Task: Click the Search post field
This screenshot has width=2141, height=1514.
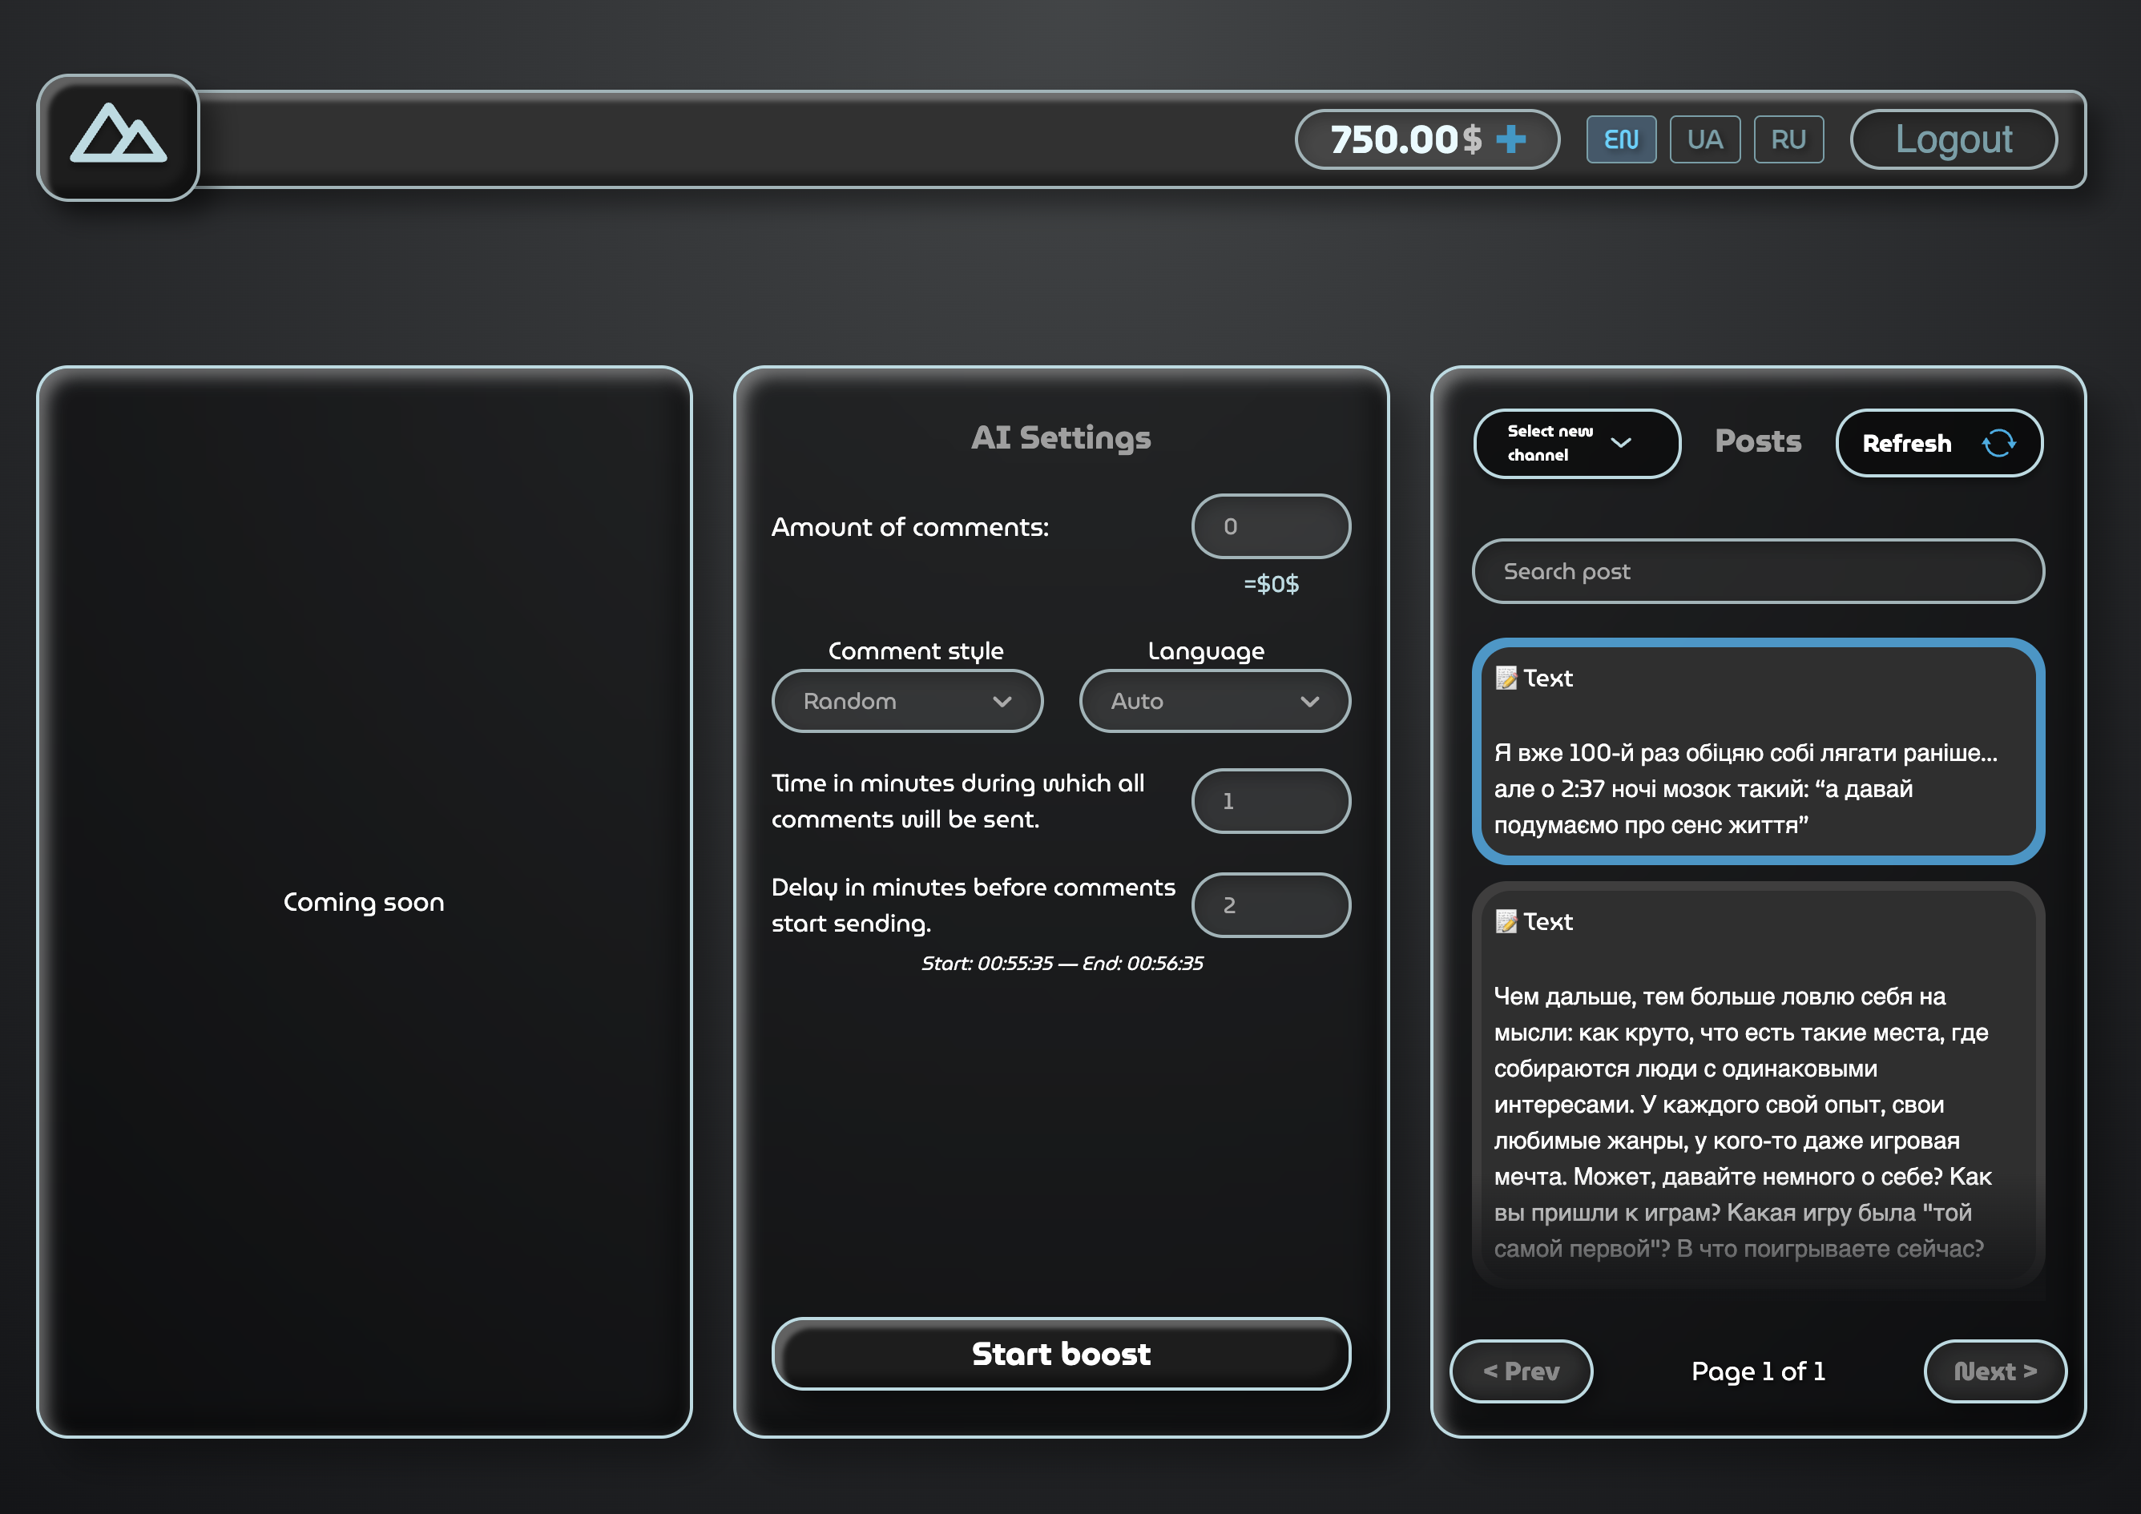Action: click(1757, 570)
